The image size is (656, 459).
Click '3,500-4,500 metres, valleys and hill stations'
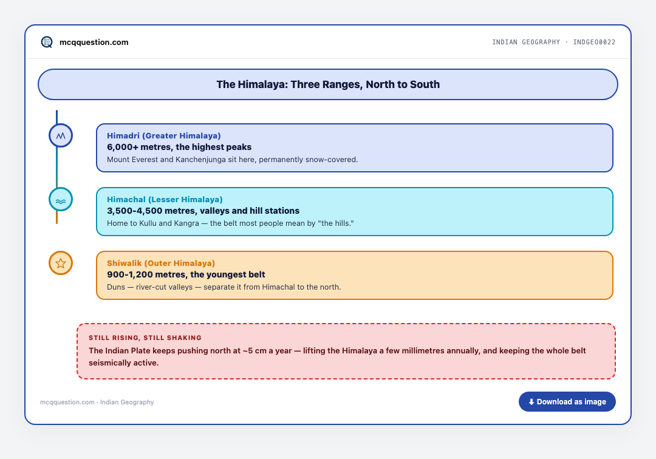click(203, 211)
